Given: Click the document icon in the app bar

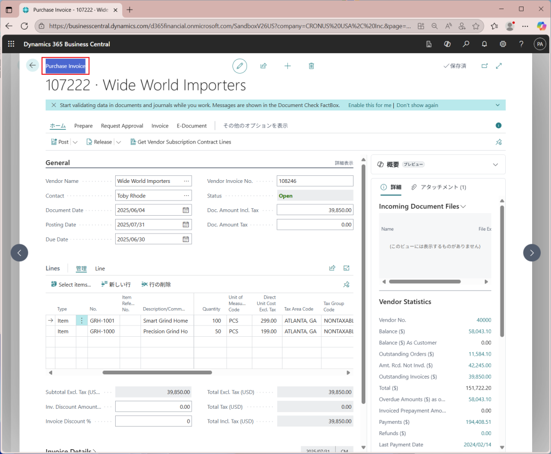Looking at the screenshot, I should (429, 44).
